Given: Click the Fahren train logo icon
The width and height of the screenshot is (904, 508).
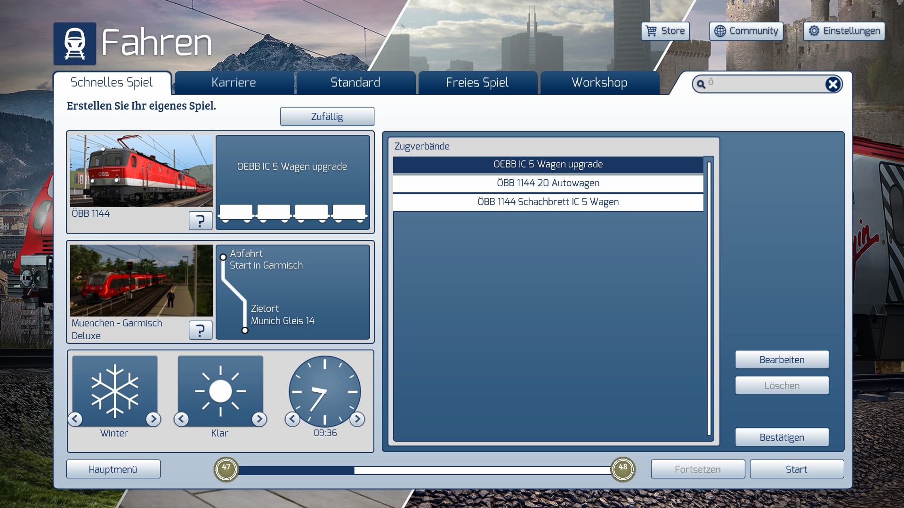Looking at the screenshot, I should point(74,43).
